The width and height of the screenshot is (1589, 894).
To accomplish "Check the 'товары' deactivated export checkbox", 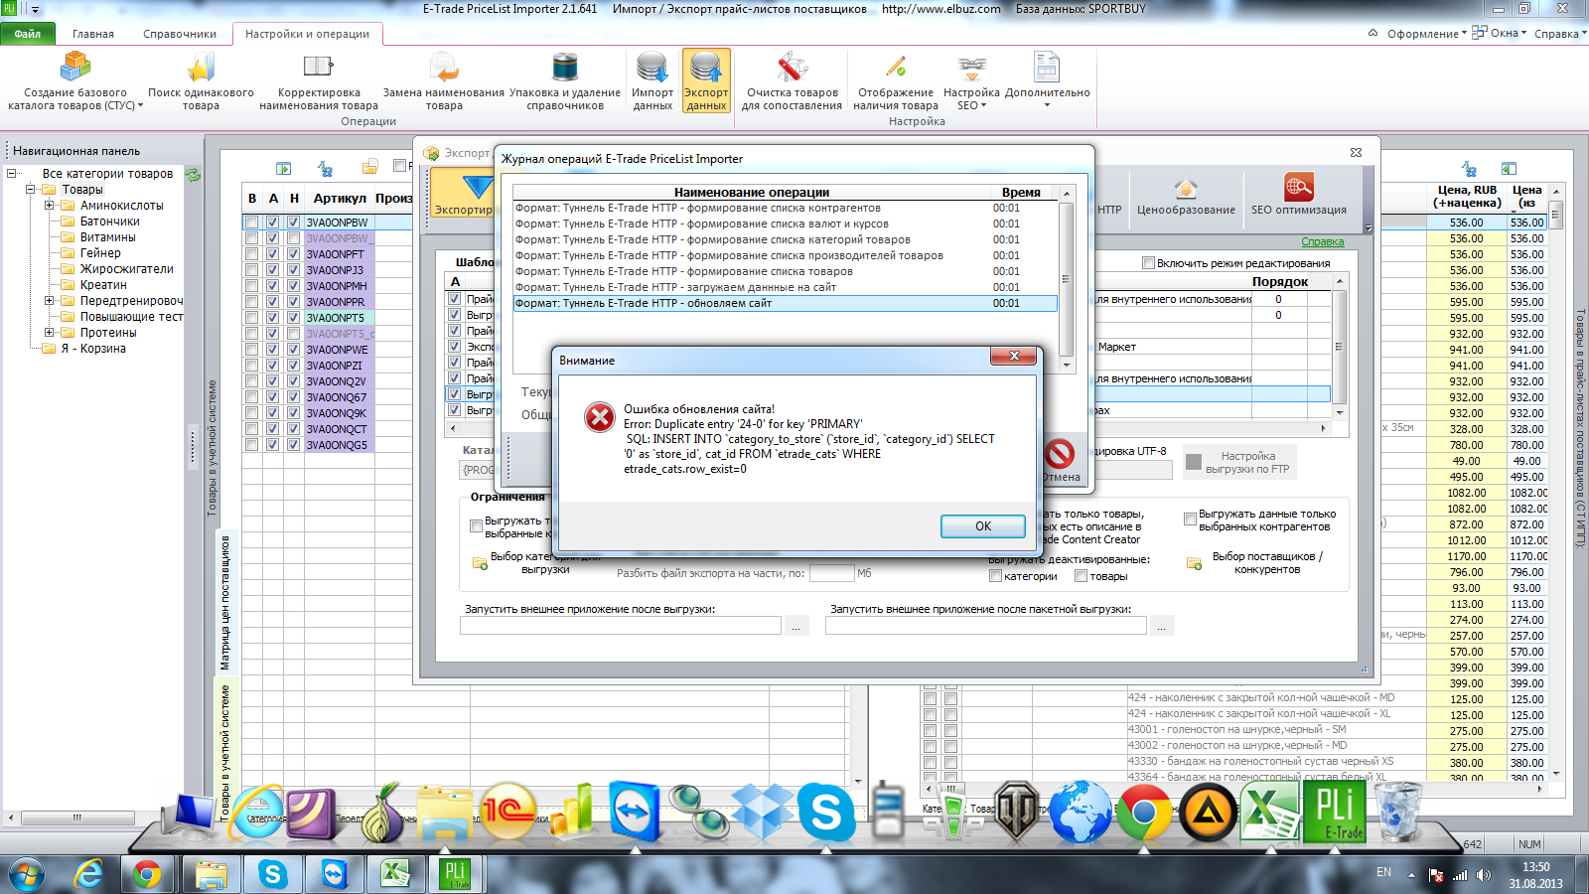I will coord(1081,576).
